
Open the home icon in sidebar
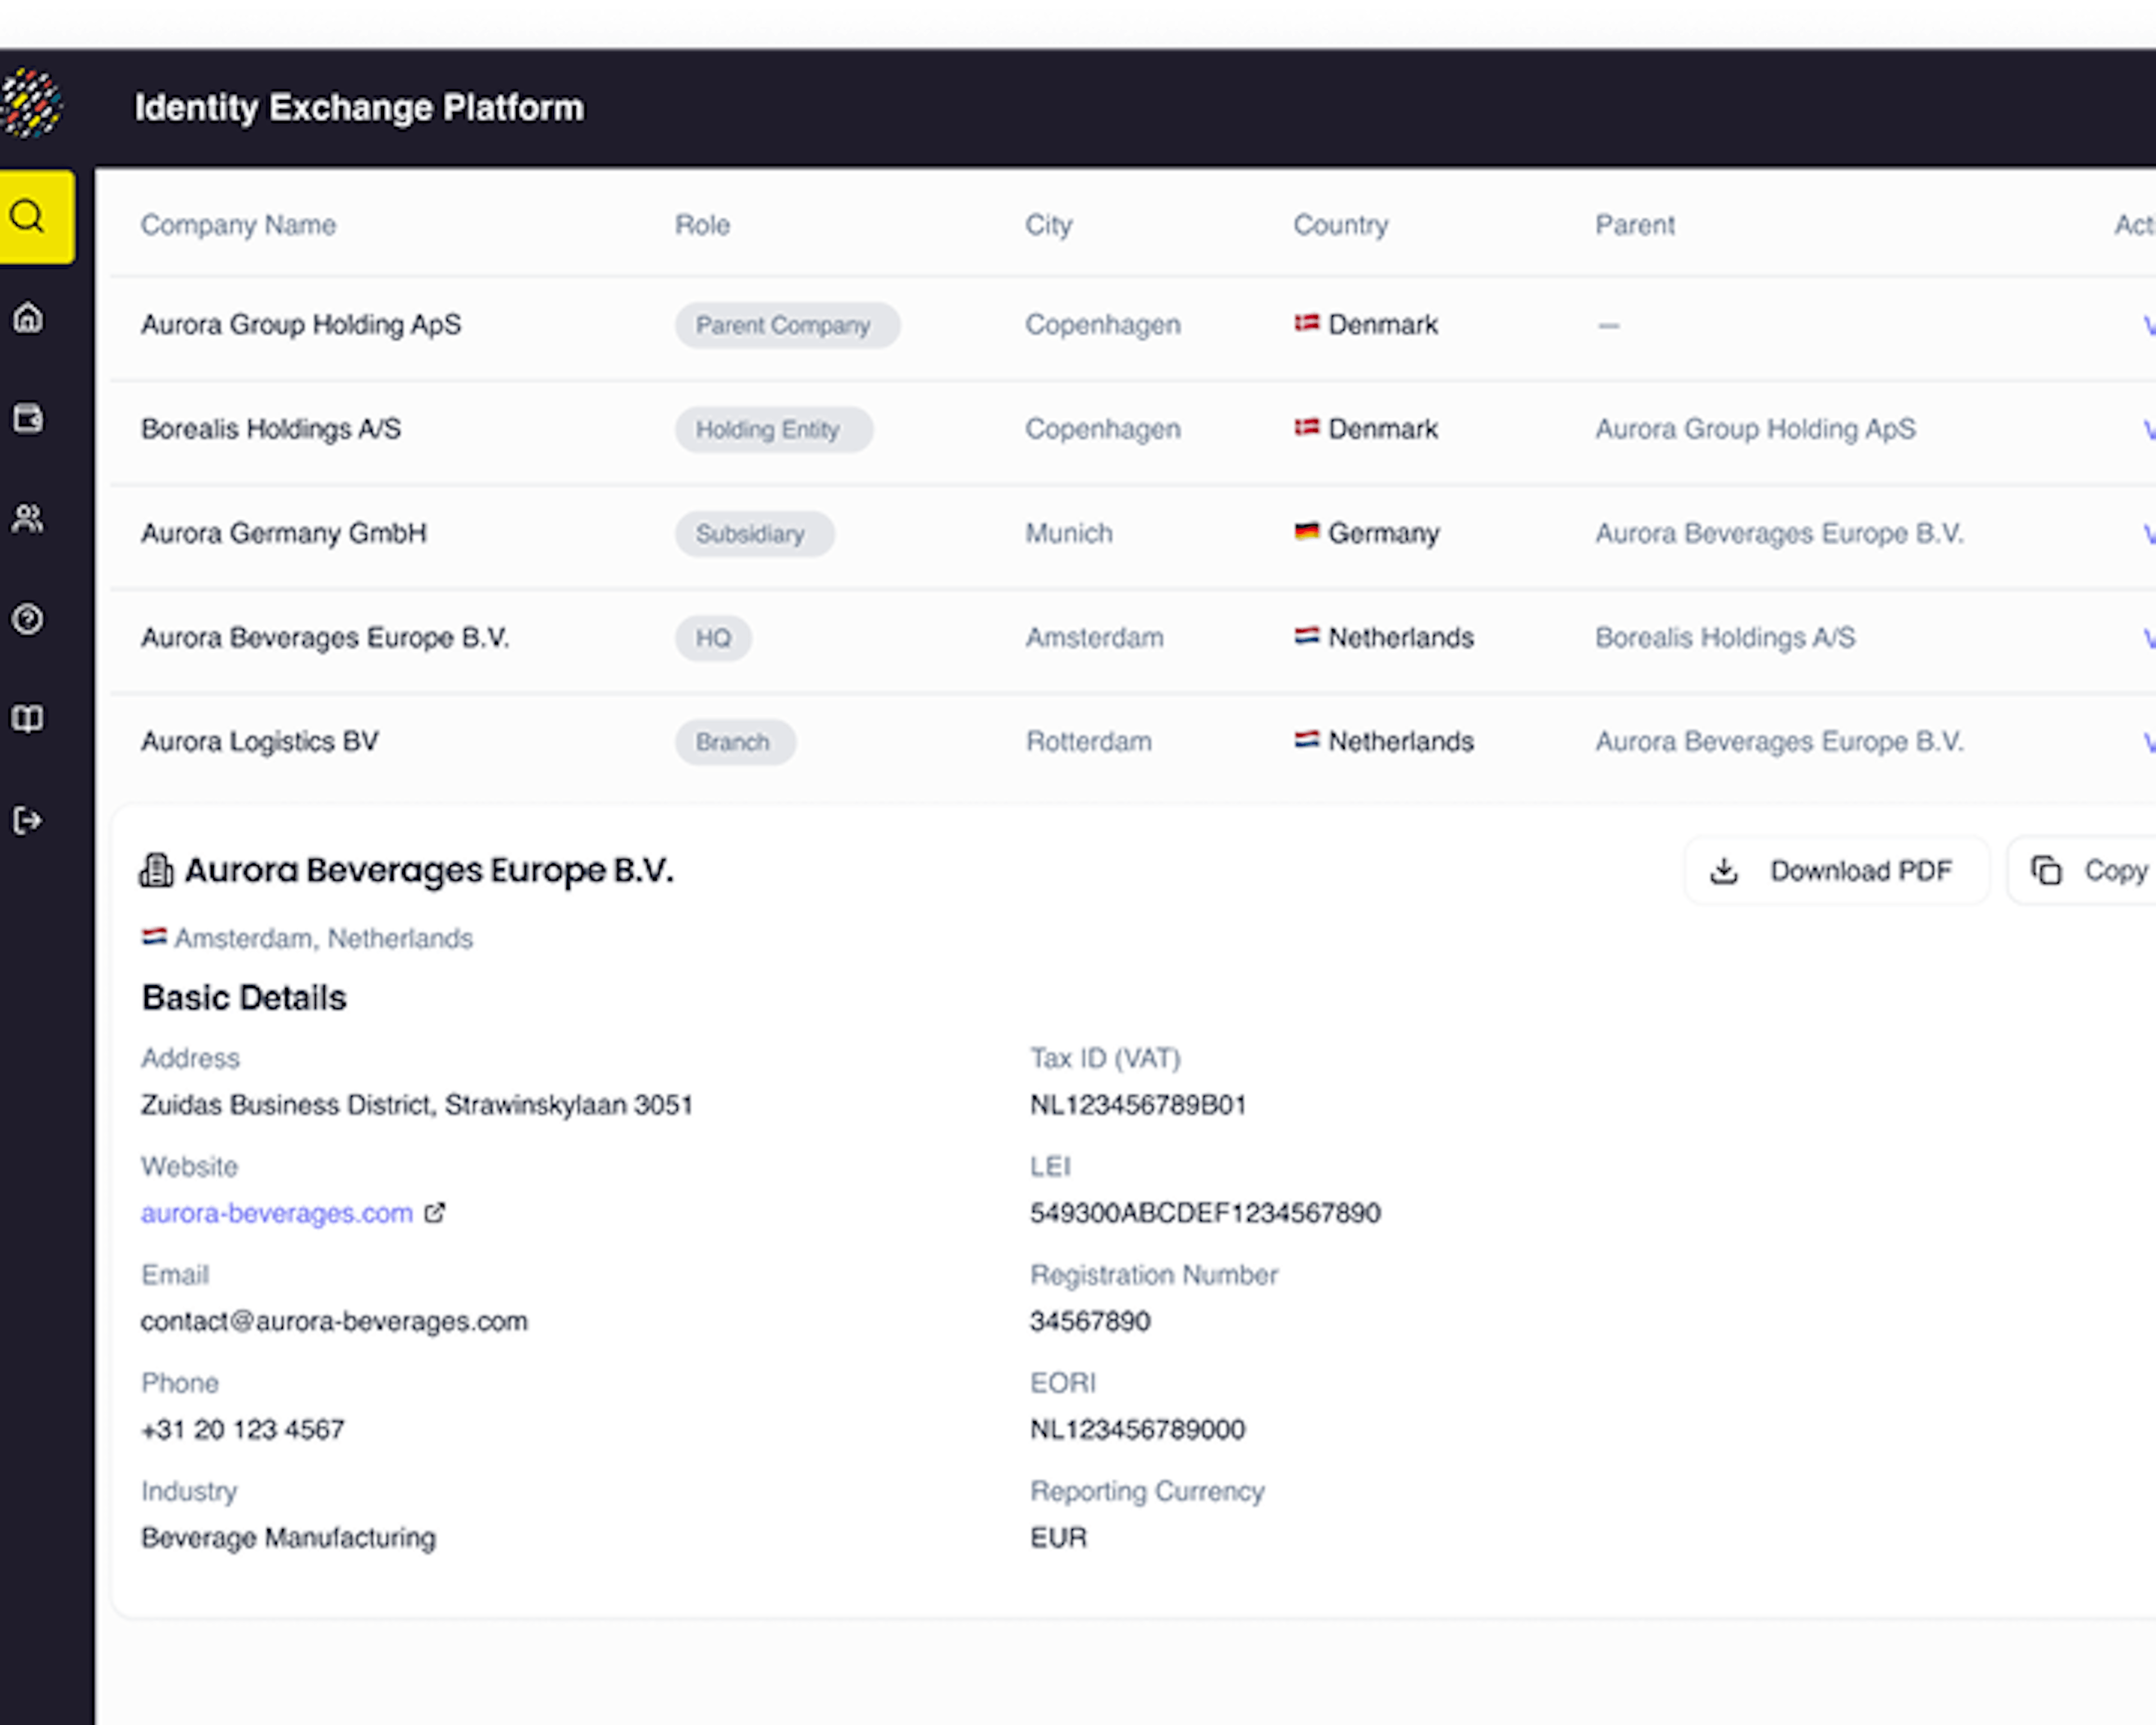point(28,318)
